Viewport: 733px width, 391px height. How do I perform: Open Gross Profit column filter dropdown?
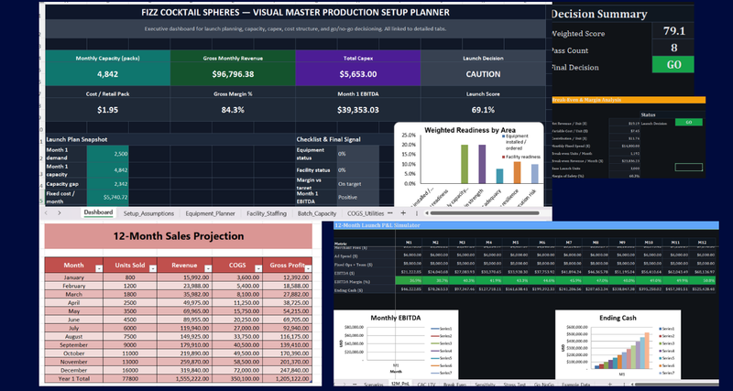pos(308,268)
